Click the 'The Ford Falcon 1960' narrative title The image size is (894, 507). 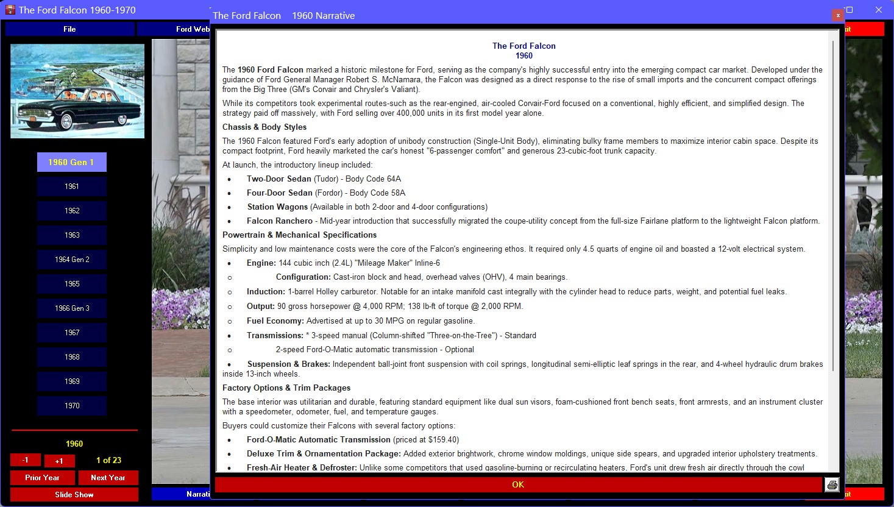524,51
